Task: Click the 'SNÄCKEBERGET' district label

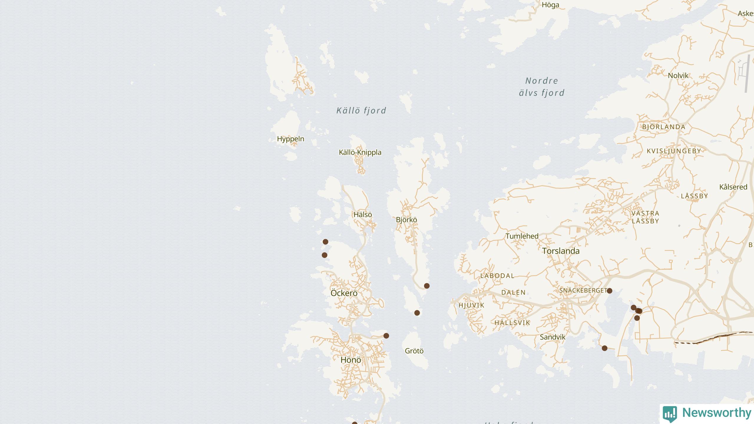Action: pos(583,291)
